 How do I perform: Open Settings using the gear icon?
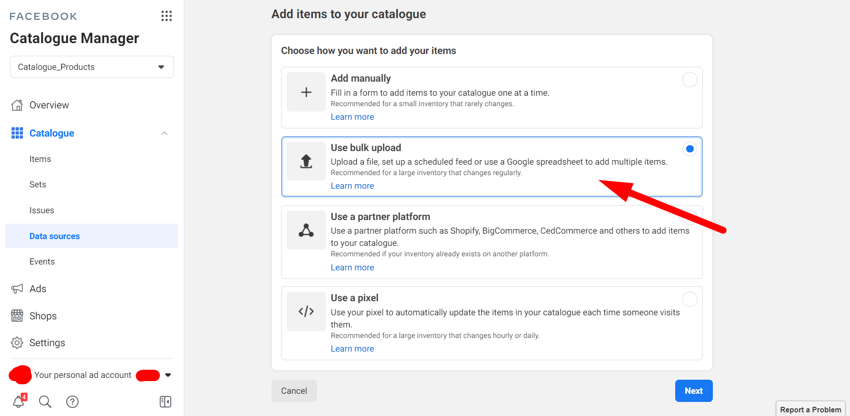(x=17, y=343)
